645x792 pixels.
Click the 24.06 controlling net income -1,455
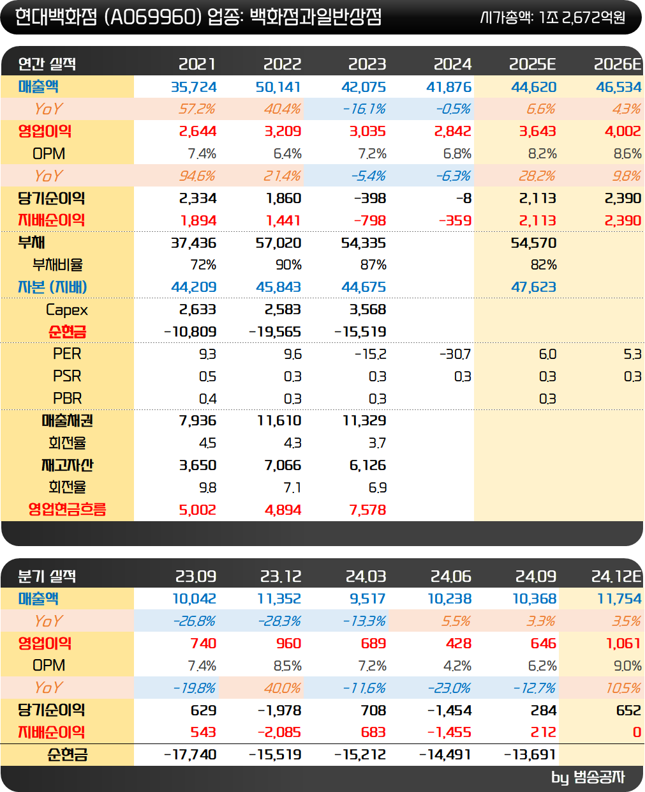point(449,733)
